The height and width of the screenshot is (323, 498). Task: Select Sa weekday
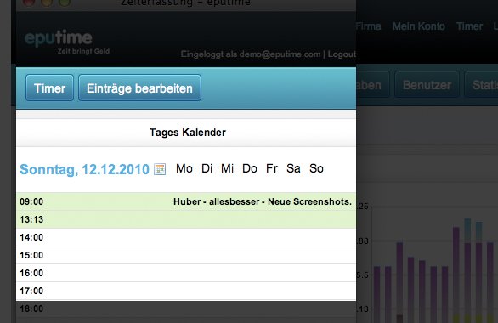293,168
